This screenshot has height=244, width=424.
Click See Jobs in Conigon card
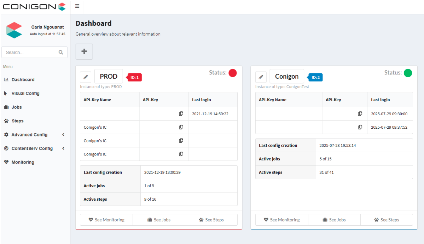click(x=334, y=220)
